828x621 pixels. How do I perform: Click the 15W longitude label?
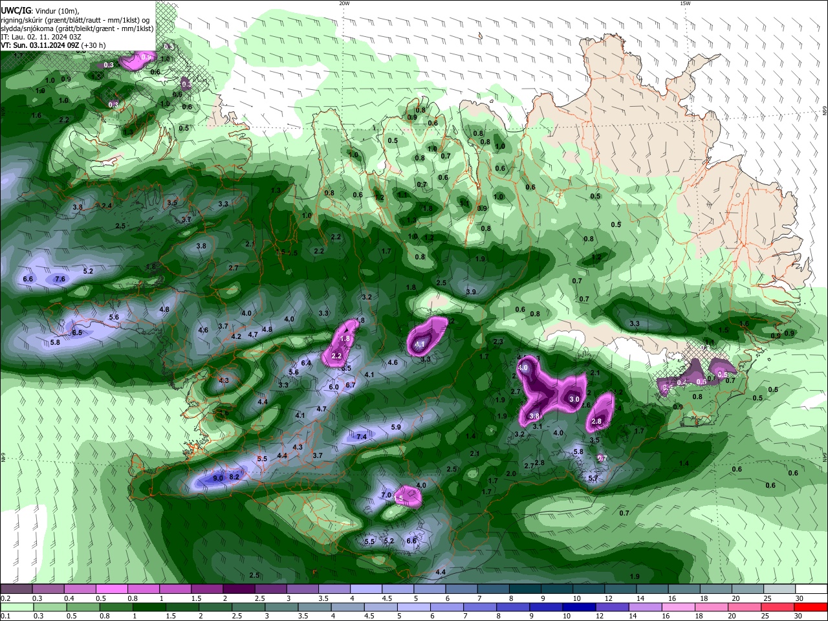685,3
